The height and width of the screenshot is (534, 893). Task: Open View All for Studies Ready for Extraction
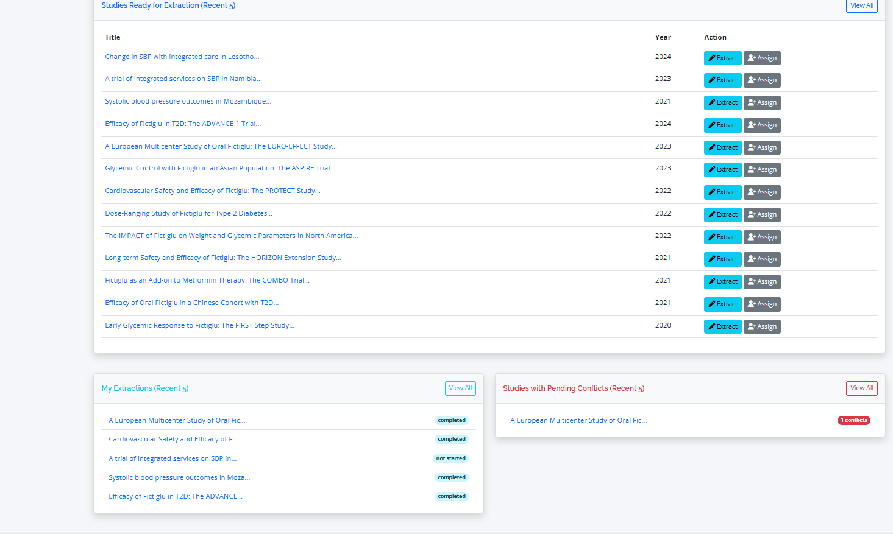click(861, 5)
